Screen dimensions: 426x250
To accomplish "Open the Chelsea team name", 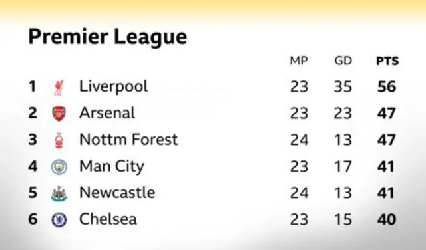I will (x=108, y=219).
